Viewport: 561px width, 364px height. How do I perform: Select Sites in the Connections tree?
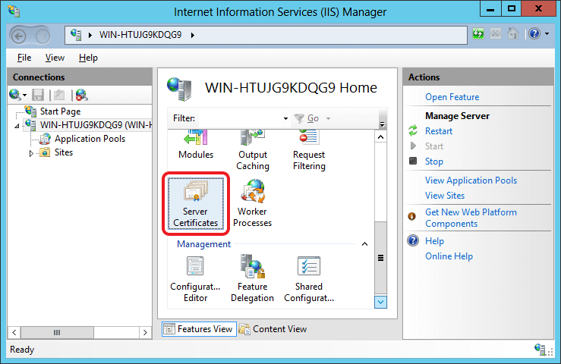tap(64, 152)
